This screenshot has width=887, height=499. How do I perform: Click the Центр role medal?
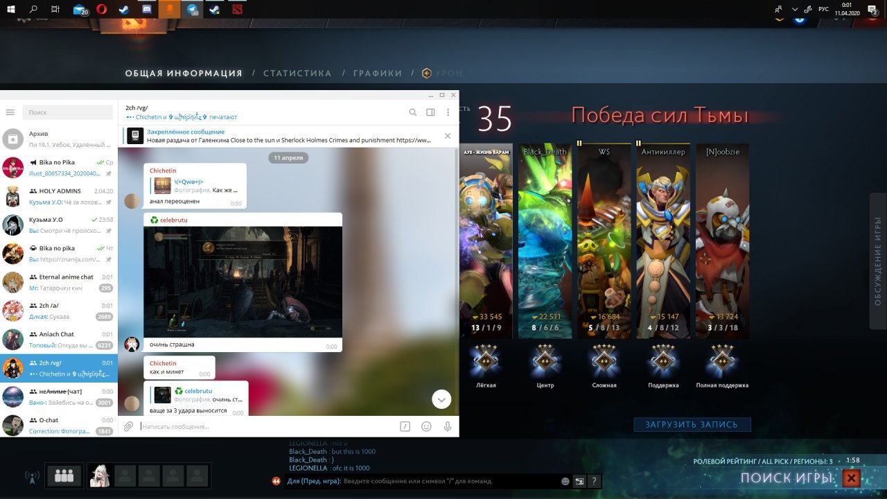[545, 360]
